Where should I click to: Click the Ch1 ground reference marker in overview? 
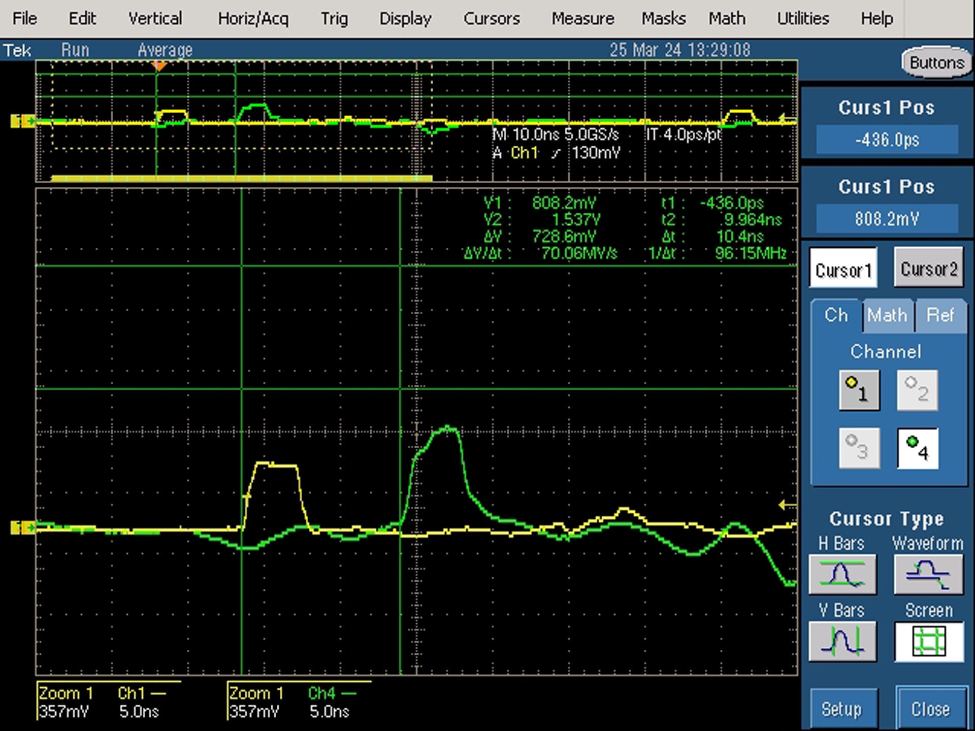[x=22, y=121]
